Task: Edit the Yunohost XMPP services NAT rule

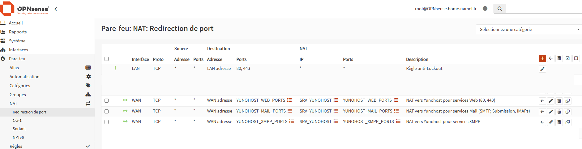Action: [551, 122]
